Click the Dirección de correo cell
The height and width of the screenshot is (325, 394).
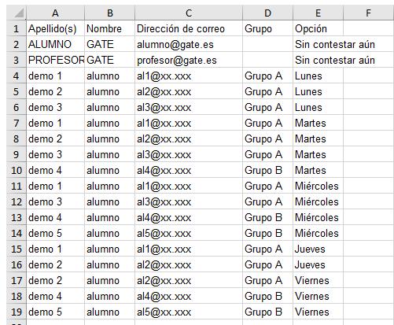(x=189, y=28)
